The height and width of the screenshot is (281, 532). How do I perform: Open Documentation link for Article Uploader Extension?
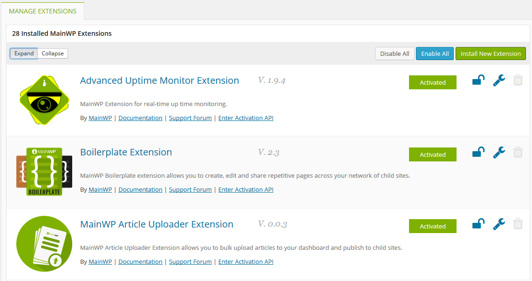(141, 261)
